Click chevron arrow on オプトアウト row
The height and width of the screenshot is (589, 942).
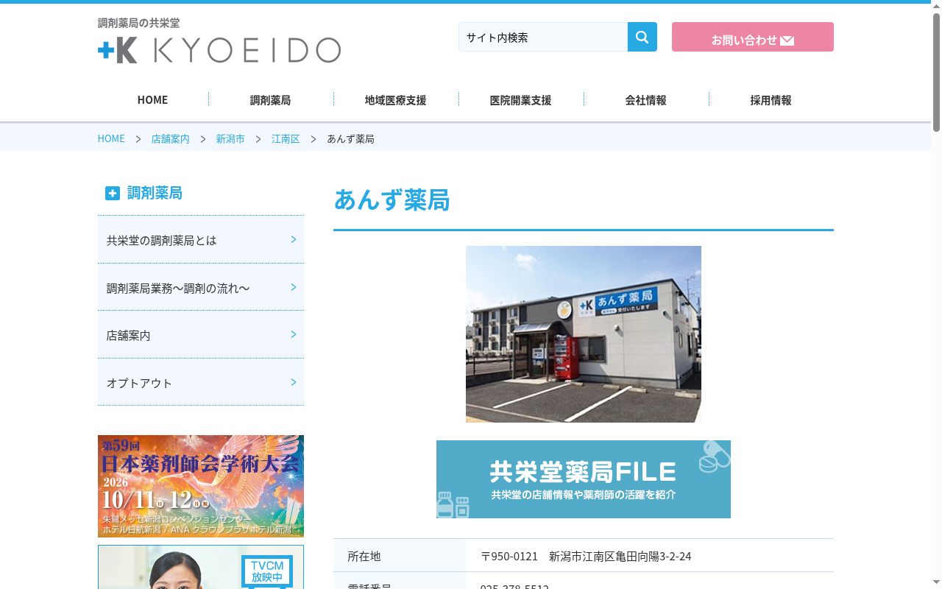294,382
